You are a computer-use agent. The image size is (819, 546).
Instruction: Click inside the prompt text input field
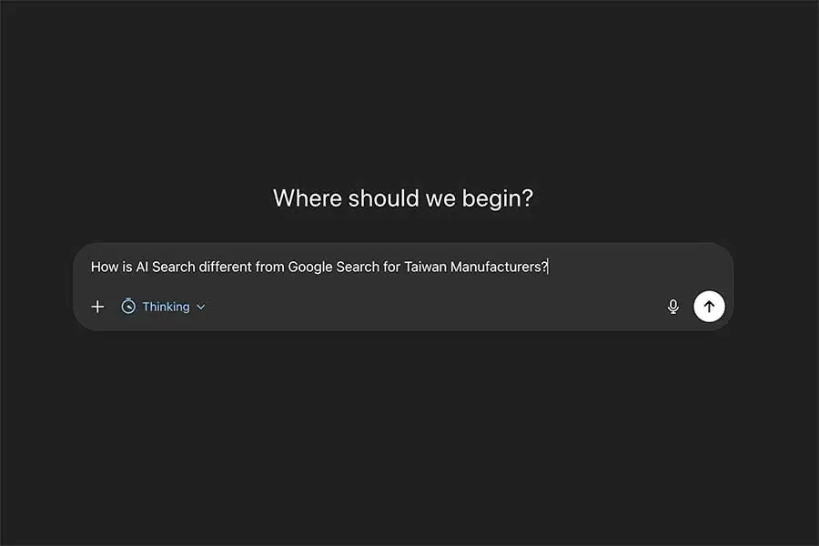point(318,267)
